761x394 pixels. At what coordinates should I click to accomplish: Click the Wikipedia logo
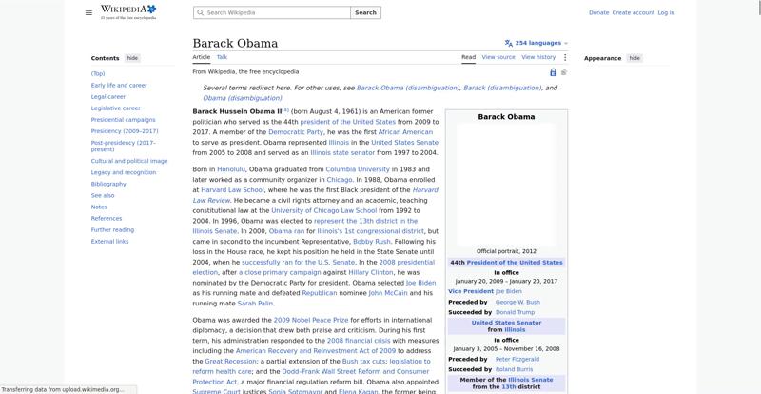[x=128, y=12]
